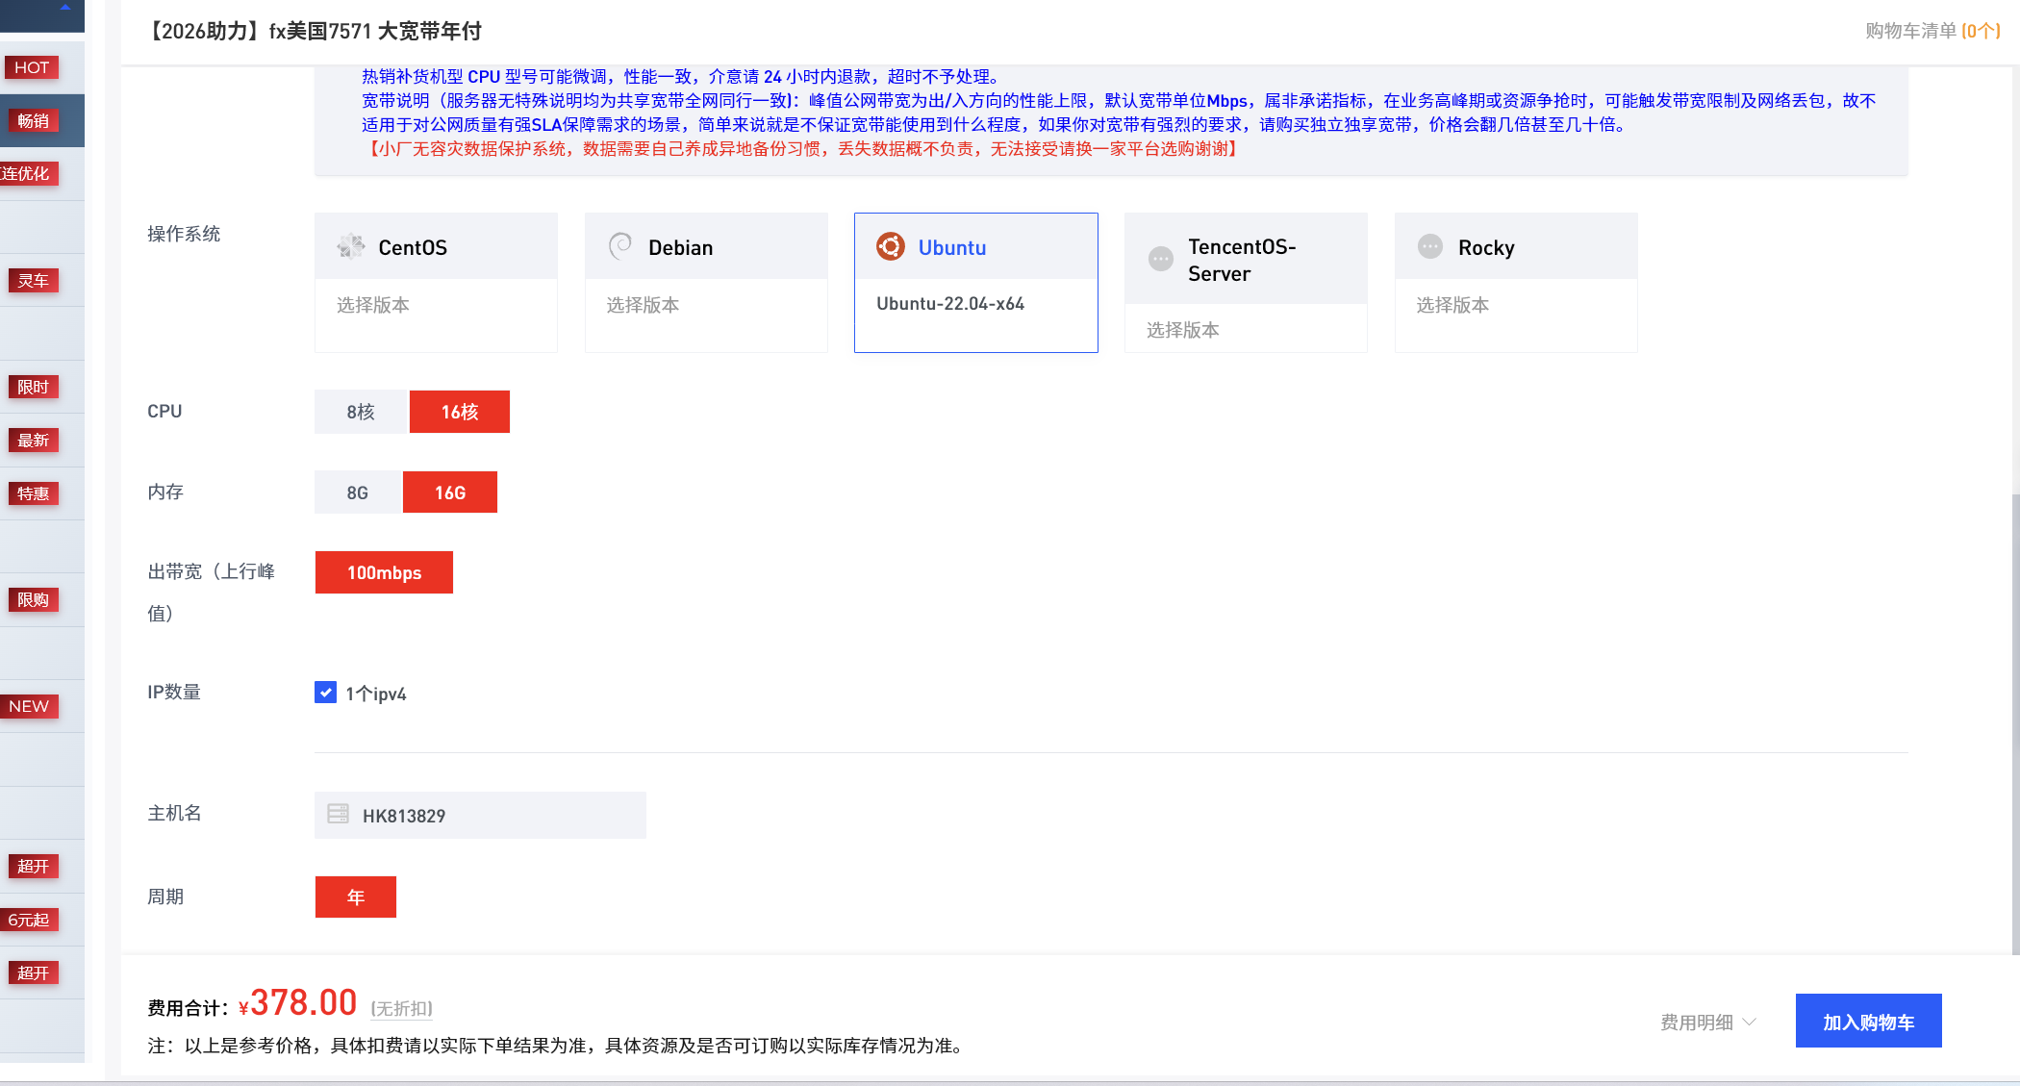The width and height of the screenshot is (2020, 1086).
Task: Expand the 费用明细 fee details
Action: [1707, 1023]
